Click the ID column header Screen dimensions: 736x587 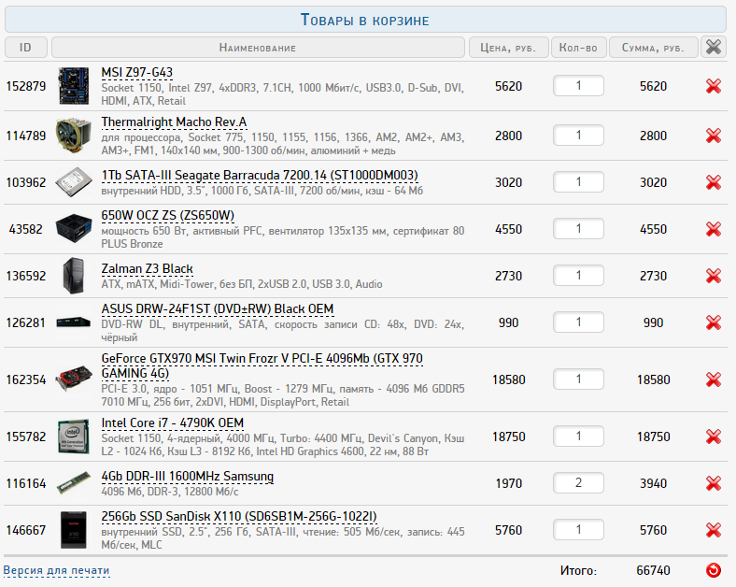tap(26, 48)
